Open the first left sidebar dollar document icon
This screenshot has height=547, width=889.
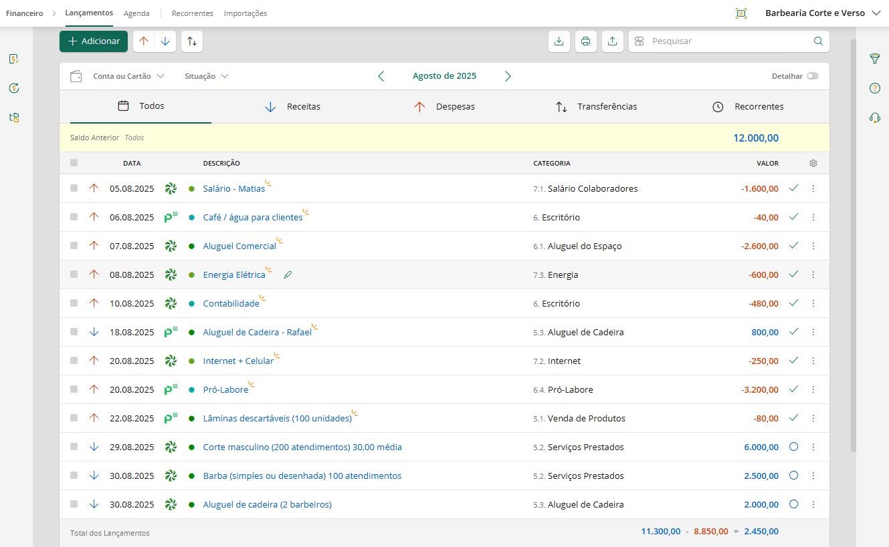coord(14,59)
